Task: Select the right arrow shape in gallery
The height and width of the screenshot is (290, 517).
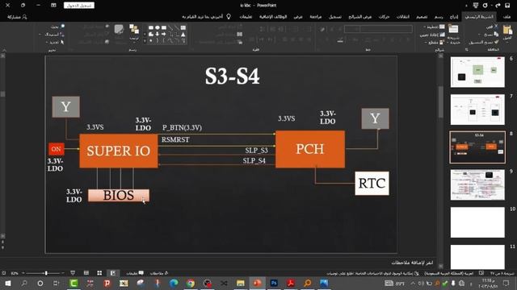Action: coord(163,34)
